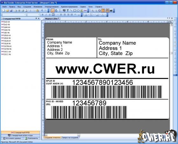This screenshot has height=144, width=178.
Task: Select the barcode creation tool
Action: 64,11
